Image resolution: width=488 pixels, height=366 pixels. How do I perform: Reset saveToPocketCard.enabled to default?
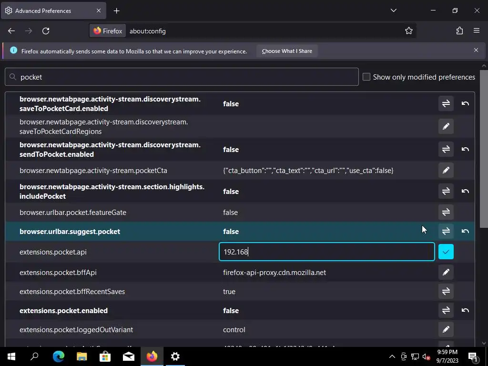[x=465, y=103]
